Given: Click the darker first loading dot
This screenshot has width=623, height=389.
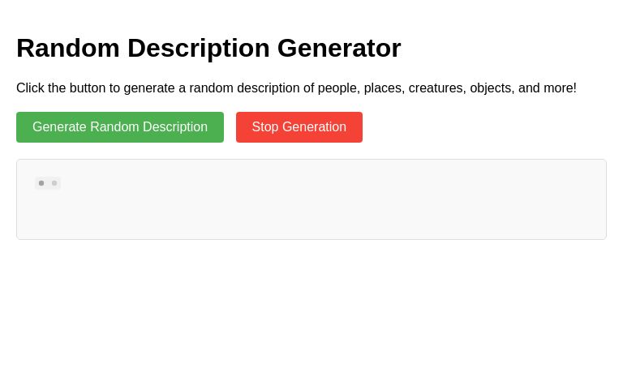Looking at the screenshot, I should [41, 183].
